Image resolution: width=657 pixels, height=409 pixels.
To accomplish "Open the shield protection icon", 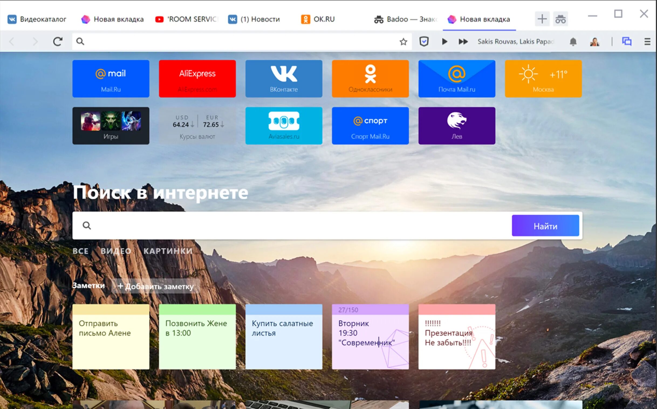I will [424, 41].
